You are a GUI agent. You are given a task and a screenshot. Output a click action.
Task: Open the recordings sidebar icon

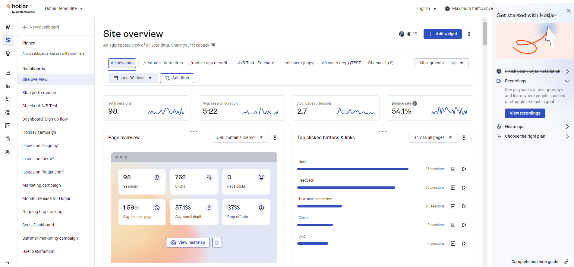pos(8,99)
